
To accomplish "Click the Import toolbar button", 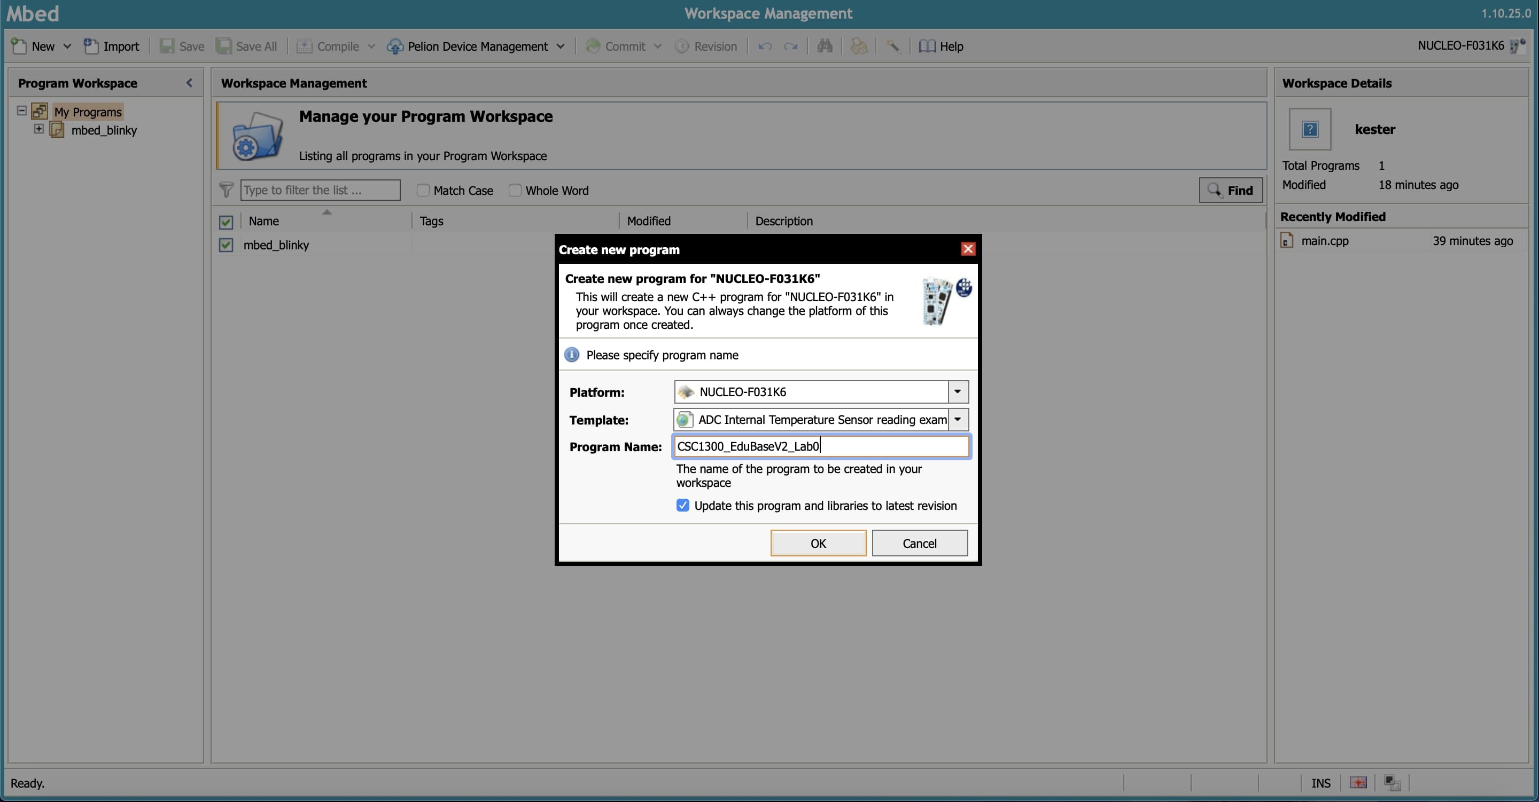I will pyautogui.click(x=111, y=46).
